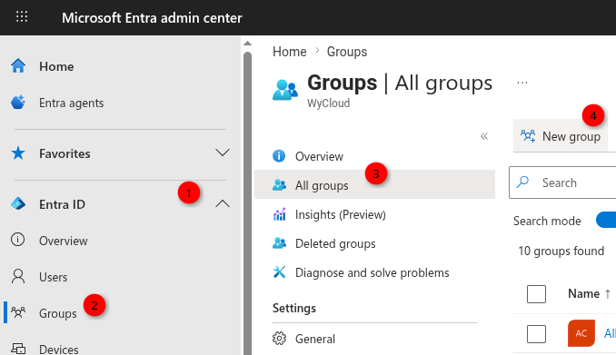Image resolution: width=616 pixels, height=355 pixels.
Task: Click the '10 groups found' text
Action: click(x=561, y=251)
